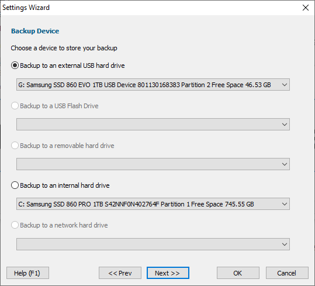Cancel the Settings Wizard
The image size is (315, 286).
(x=287, y=273)
